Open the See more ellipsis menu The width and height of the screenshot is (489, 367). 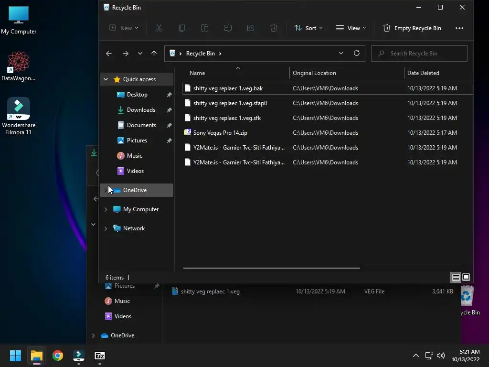pyautogui.click(x=459, y=28)
